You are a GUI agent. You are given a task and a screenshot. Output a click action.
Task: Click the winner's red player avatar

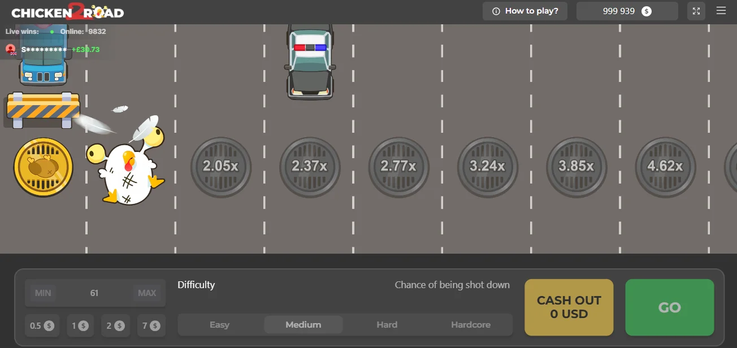coord(11,50)
